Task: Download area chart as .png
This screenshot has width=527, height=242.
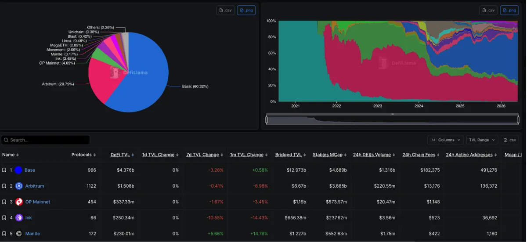Action: pos(509,10)
